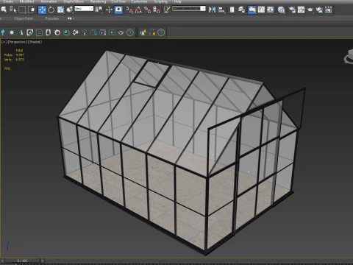Toggle Percent Snap
The height and width of the screenshot is (265, 353).
click(x=148, y=10)
